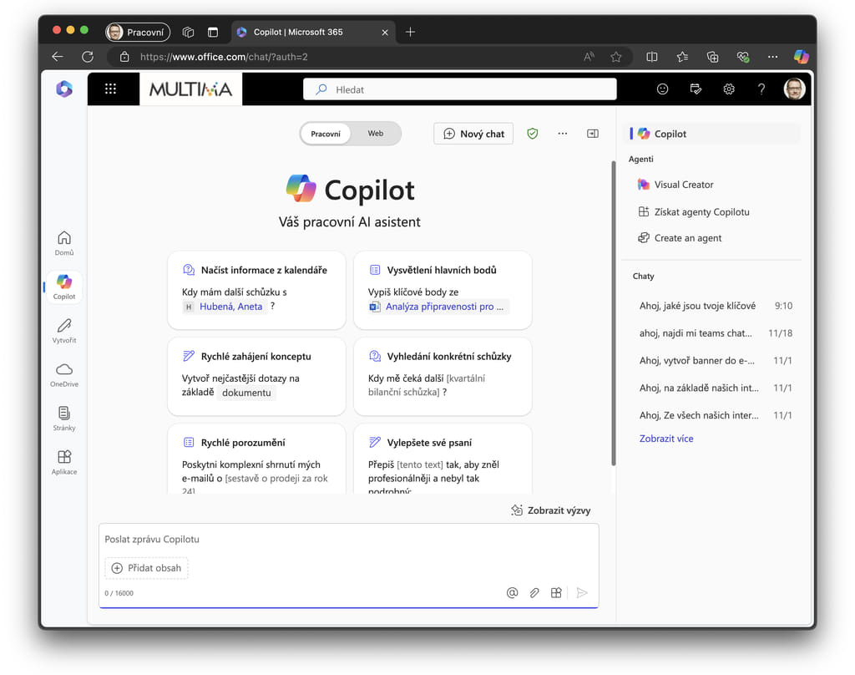
Task: Click the browser address bar URL
Action: [224, 57]
